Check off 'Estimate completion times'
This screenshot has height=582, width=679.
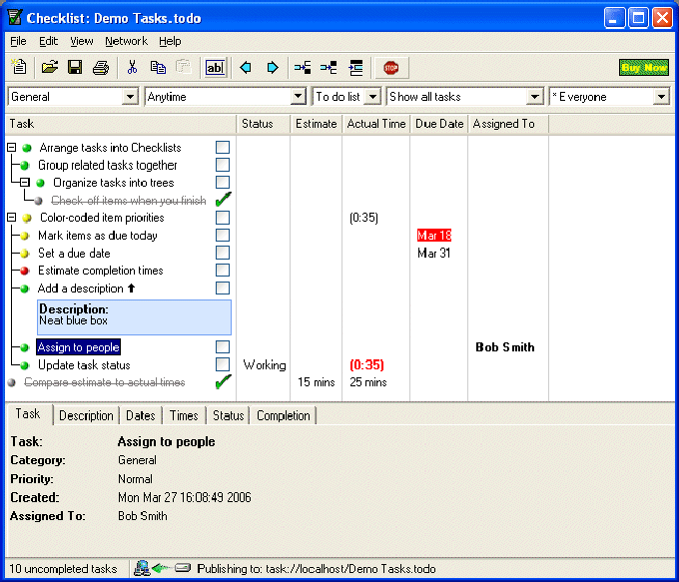coord(223,271)
